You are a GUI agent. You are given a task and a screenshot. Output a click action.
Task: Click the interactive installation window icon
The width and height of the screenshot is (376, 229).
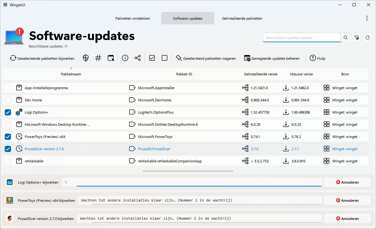point(111,58)
